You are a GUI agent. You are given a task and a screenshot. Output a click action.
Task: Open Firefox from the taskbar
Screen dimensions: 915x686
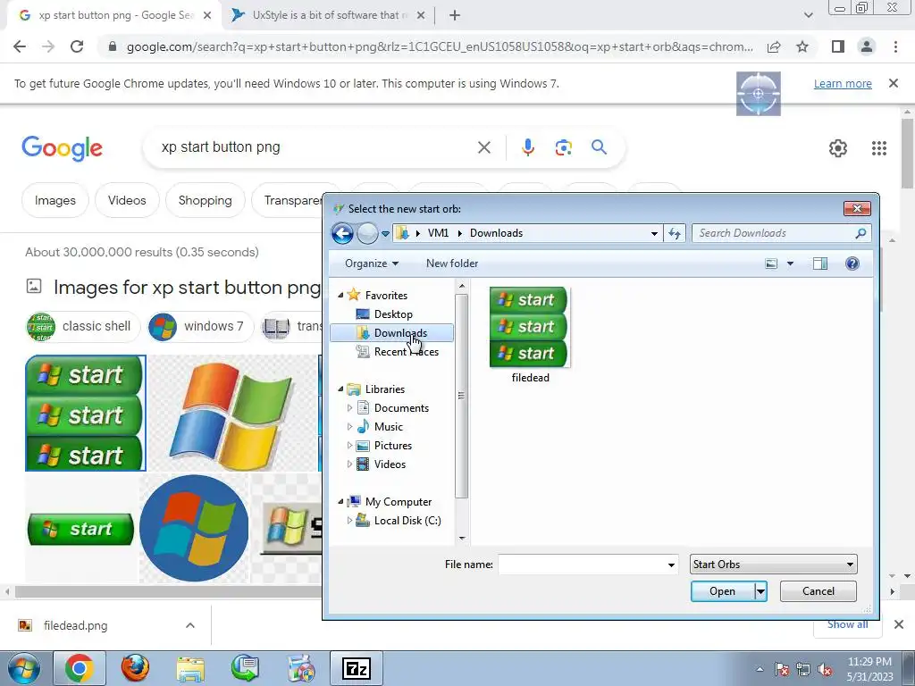pyautogui.click(x=136, y=668)
